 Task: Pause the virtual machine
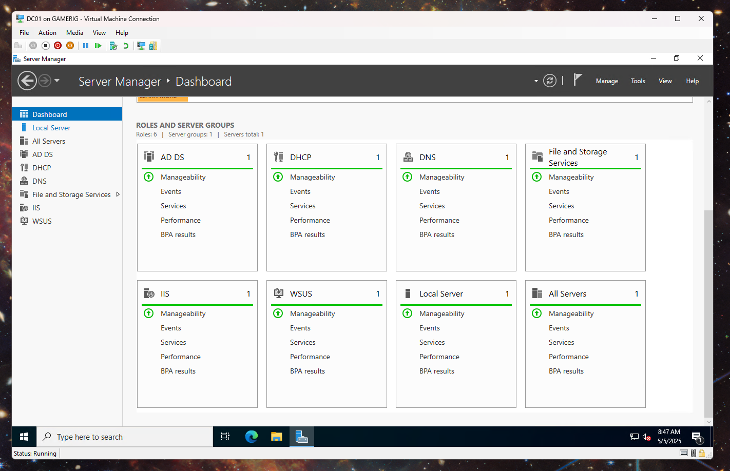(86, 46)
